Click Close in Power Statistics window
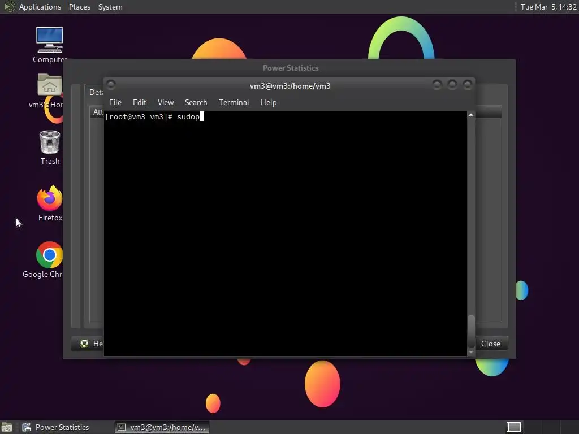 (x=490, y=344)
